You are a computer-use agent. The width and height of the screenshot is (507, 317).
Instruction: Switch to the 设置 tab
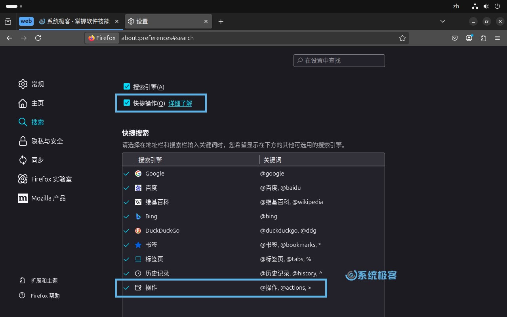click(168, 21)
